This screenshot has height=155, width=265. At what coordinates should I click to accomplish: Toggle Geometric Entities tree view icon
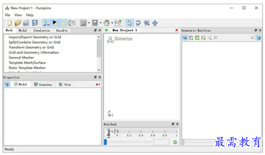pyautogui.click(x=185, y=38)
